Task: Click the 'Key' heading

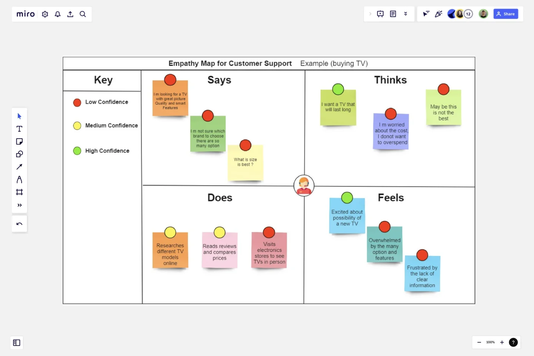Action: [x=103, y=80]
